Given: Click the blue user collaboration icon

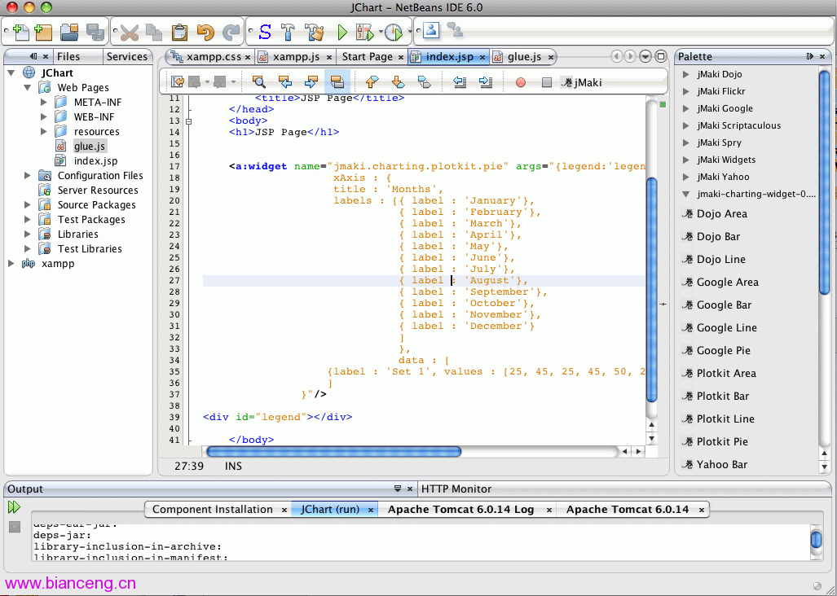Looking at the screenshot, I should 431,30.
